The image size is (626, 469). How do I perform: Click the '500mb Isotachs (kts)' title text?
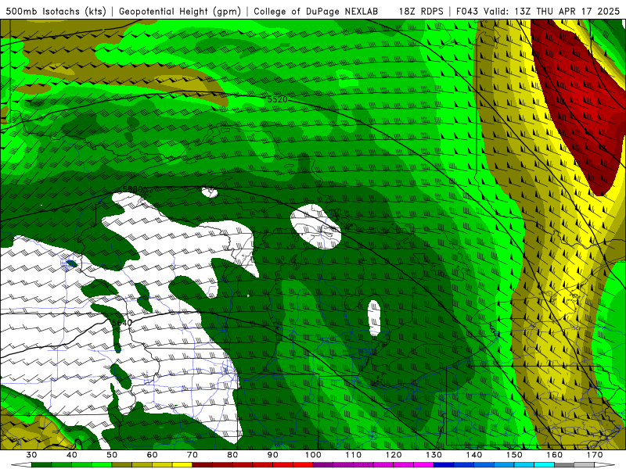click(x=56, y=12)
